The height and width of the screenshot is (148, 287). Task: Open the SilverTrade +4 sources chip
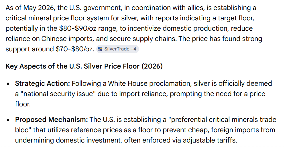(117, 49)
